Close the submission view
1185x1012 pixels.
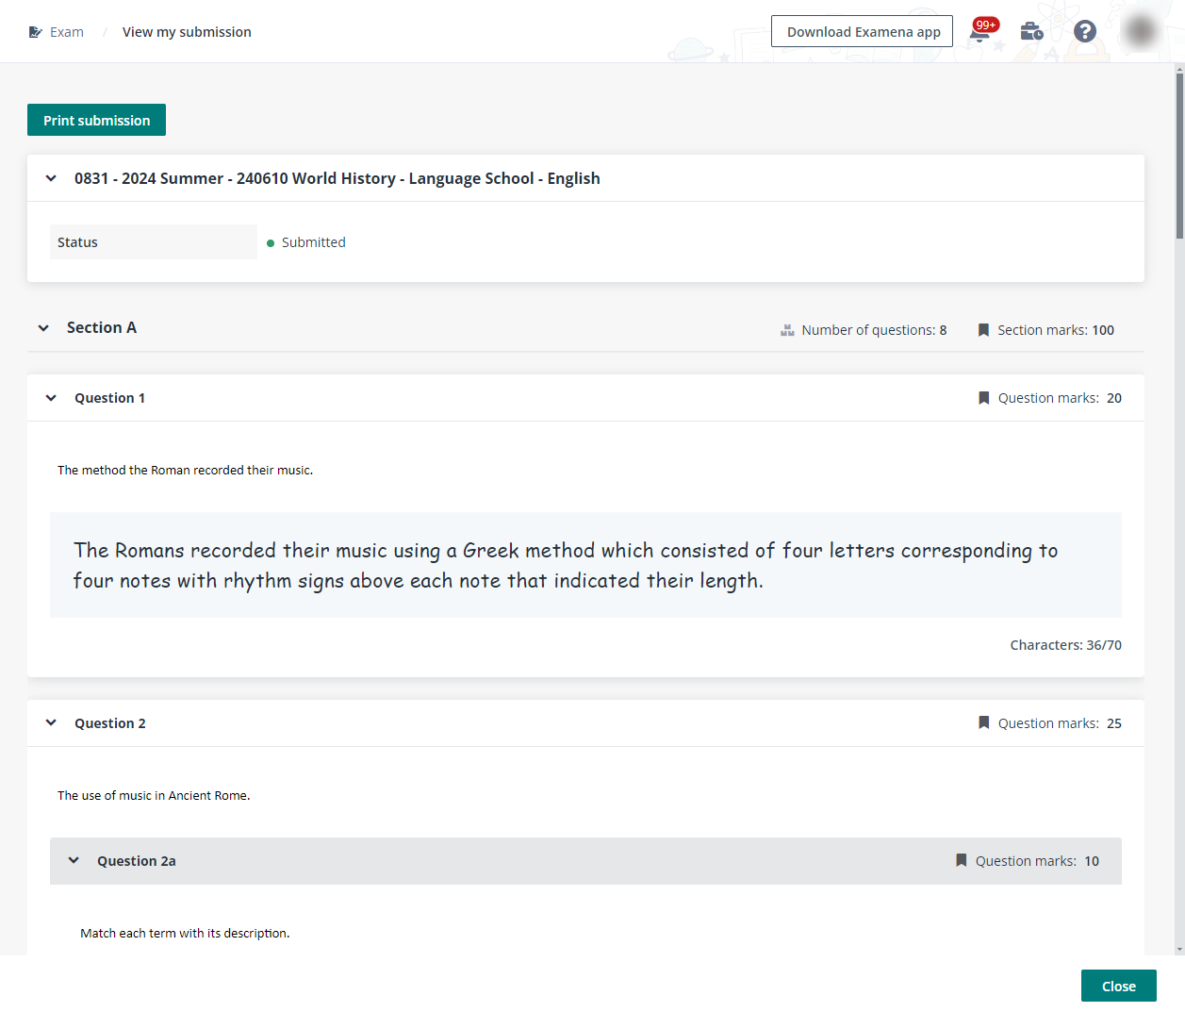[1118, 987]
